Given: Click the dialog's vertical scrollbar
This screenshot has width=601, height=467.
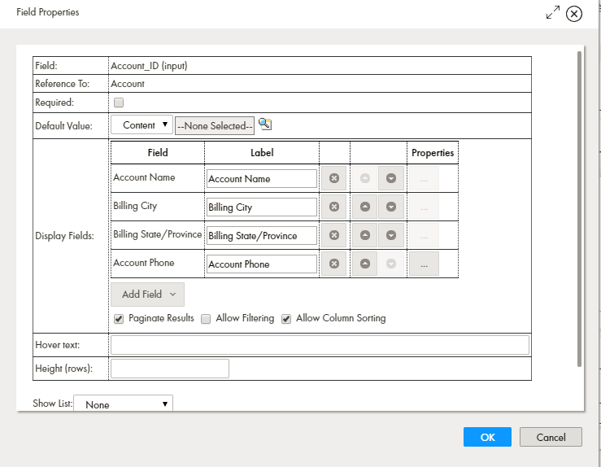Looking at the screenshot, I should (579, 209).
